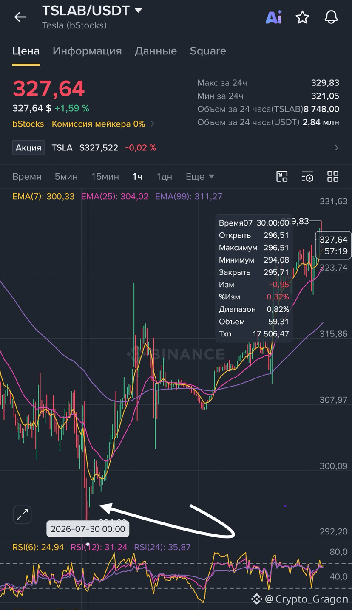Tap the EMA(7) indicator label
The width and height of the screenshot is (352, 610).
43,197
